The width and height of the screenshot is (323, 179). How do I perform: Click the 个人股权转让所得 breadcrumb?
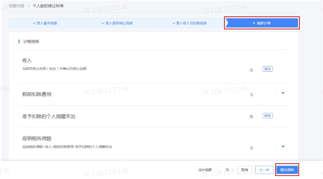click(48, 6)
